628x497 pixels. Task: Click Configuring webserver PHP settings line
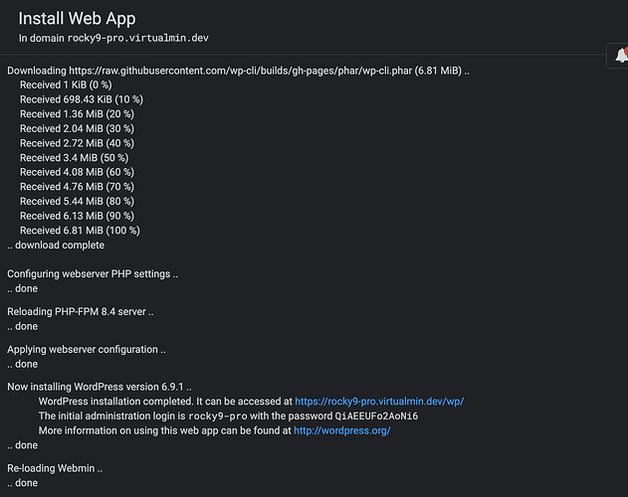93,273
